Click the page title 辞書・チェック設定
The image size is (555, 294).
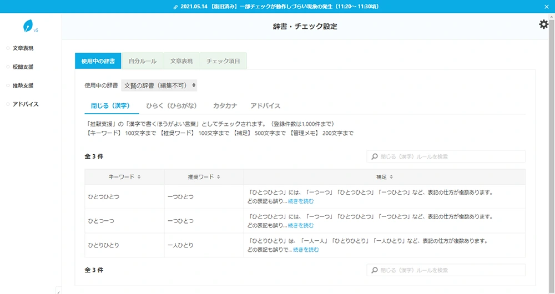305,26
